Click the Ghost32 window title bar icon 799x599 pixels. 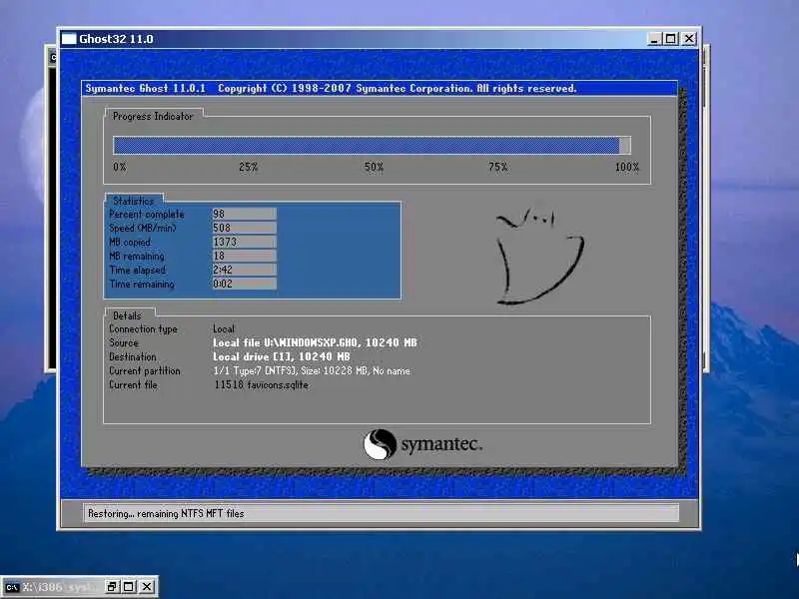point(69,39)
